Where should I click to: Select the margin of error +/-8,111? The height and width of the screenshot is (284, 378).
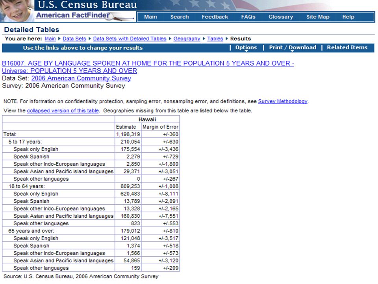point(169,194)
